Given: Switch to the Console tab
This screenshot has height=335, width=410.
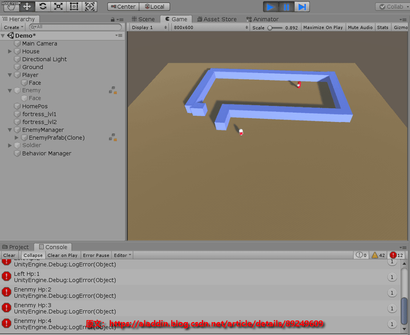Looking at the screenshot, I should pyautogui.click(x=53, y=247).
